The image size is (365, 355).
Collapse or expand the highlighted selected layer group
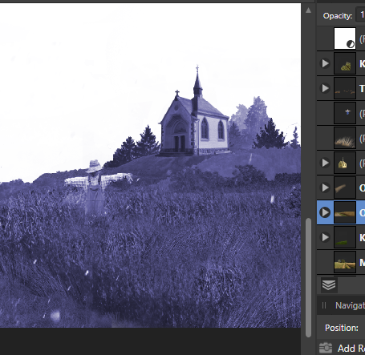coord(325,212)
